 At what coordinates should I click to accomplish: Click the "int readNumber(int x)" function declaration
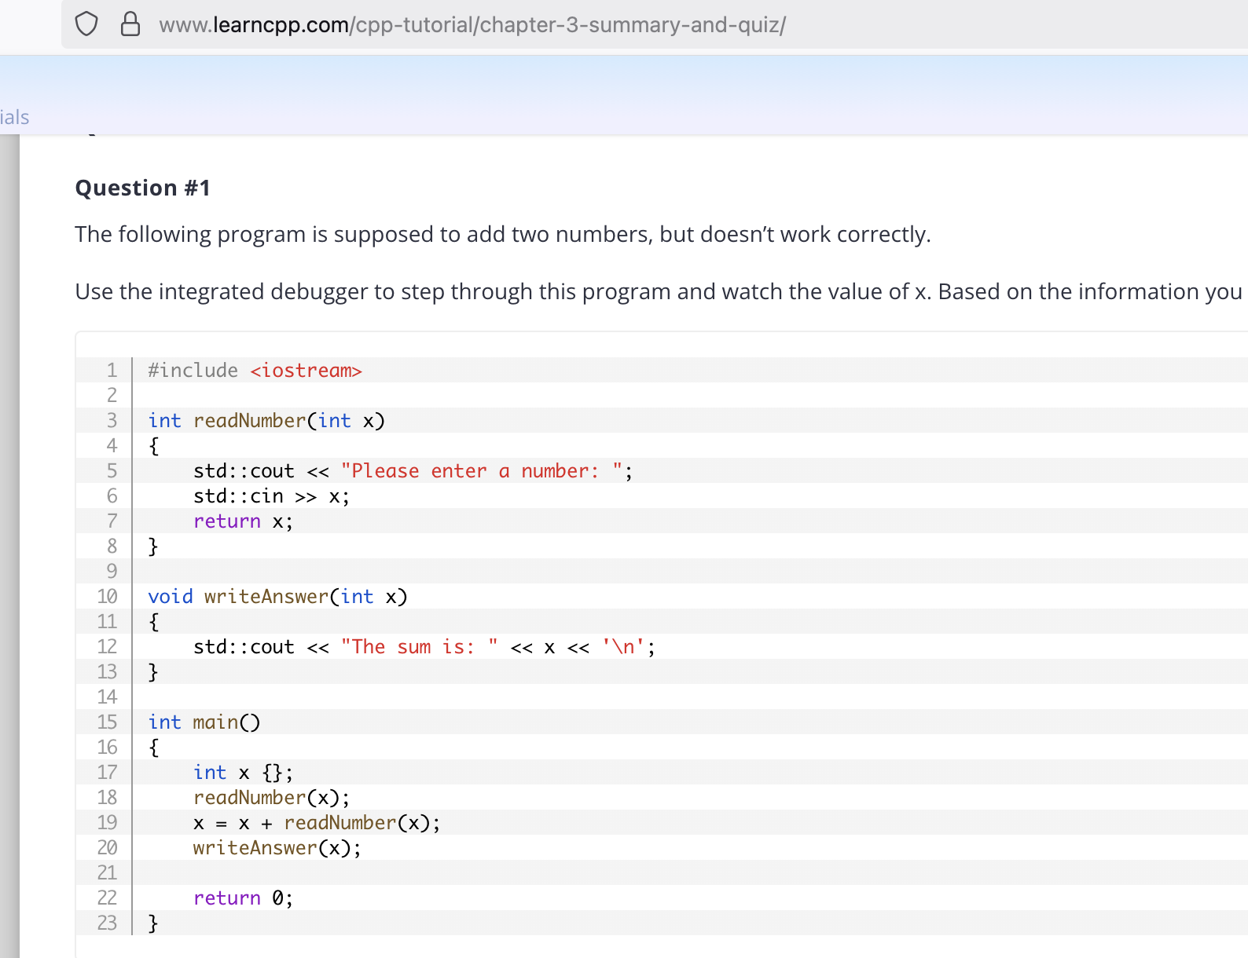tap(266, 421)
